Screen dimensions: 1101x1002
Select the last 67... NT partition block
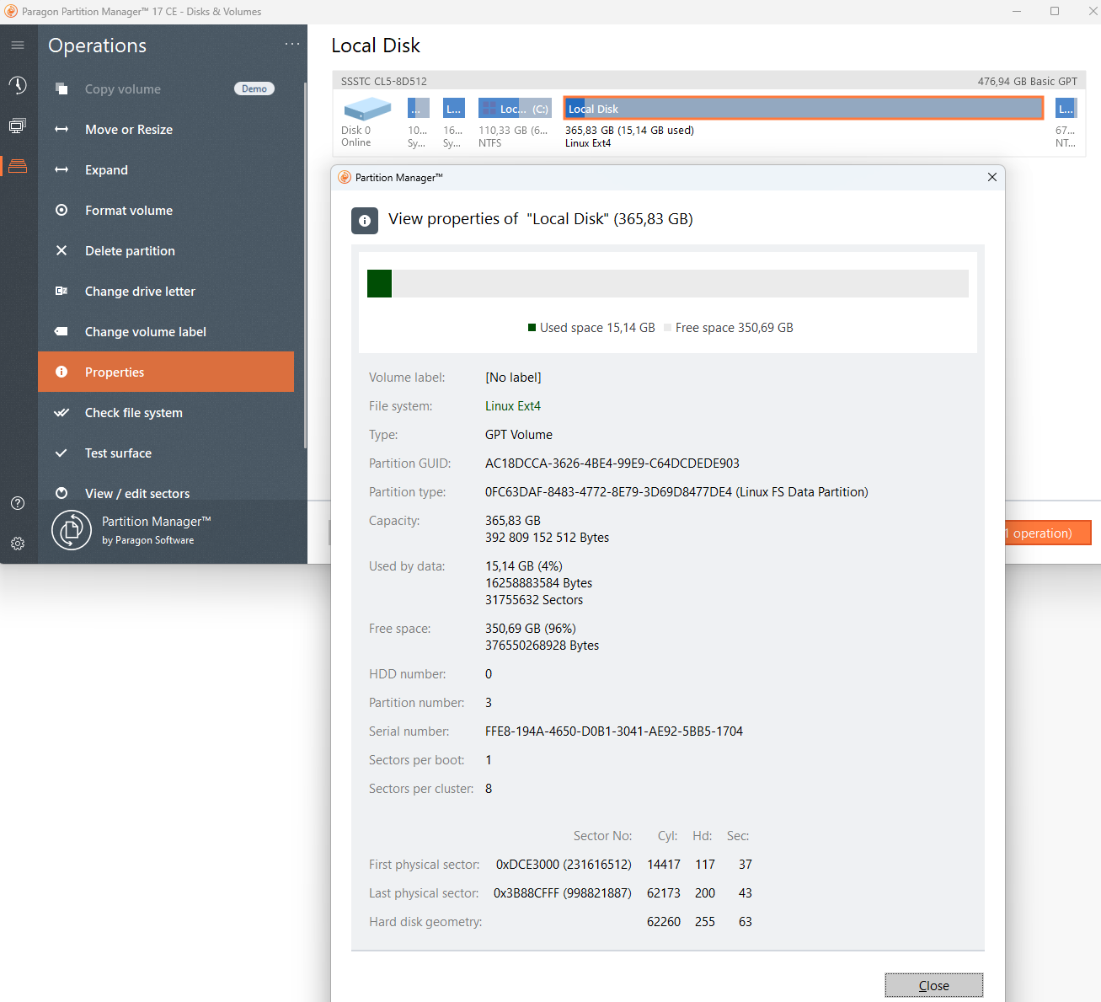(1066, 109)
